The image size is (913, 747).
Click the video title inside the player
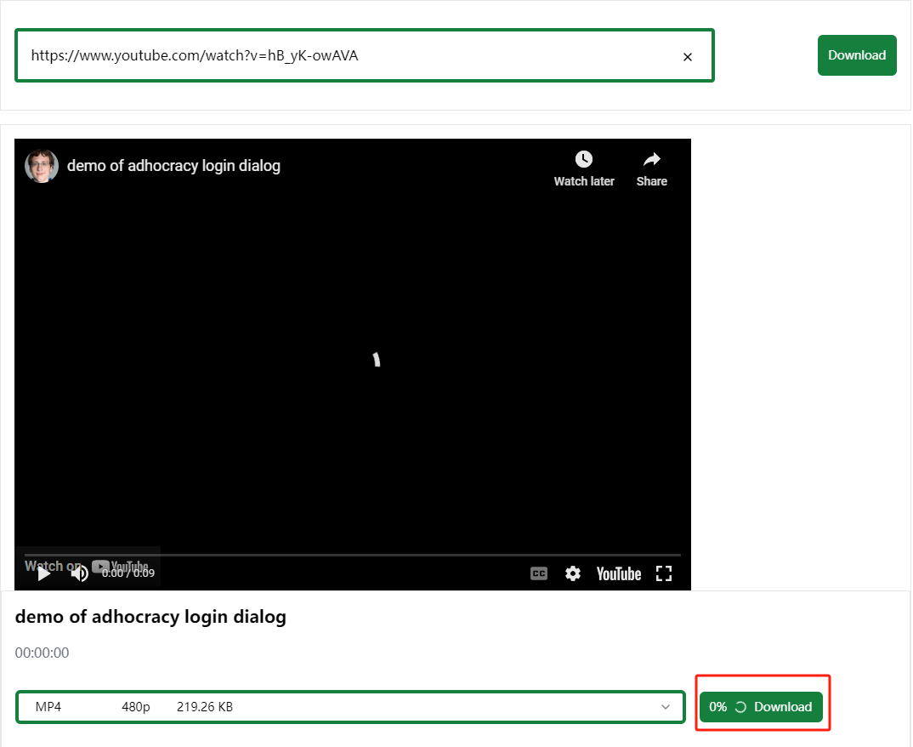(173, 166)
